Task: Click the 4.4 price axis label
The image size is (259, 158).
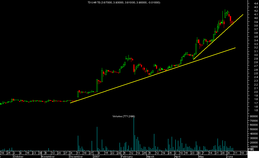Action: [256, 3]
